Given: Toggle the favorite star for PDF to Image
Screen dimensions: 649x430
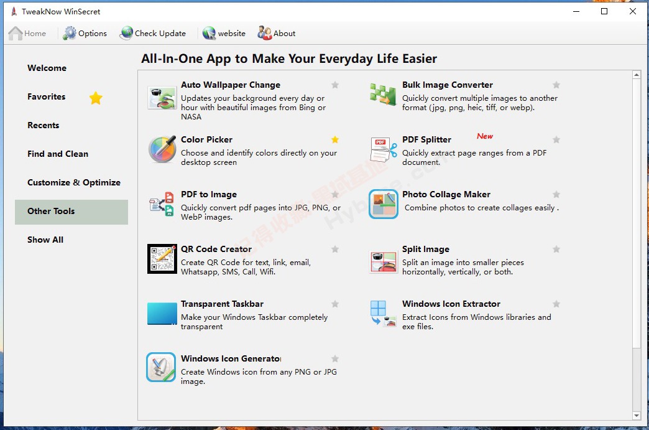Looking at the screenshot, I should 335,194.
